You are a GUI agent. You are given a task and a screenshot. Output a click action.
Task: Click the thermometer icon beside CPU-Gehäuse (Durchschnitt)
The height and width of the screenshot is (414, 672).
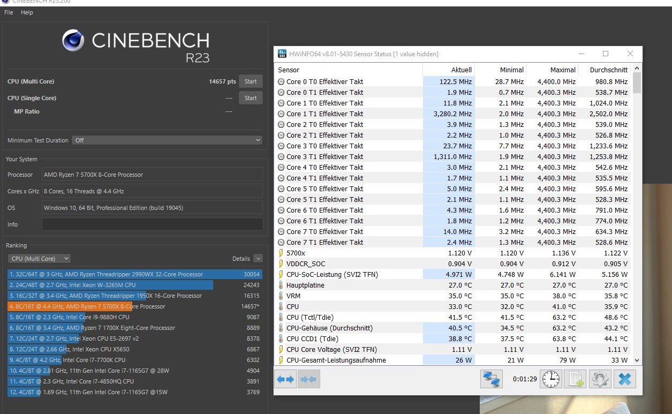click(x=281, y=328)
